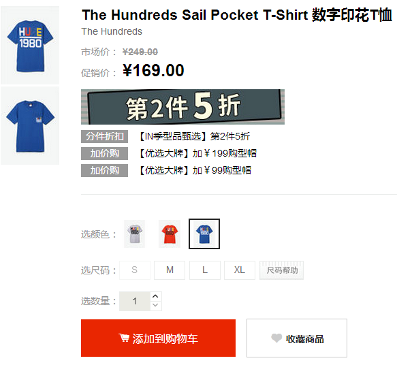Open the 尺码帮助 size guide
Image resolution: width=397 pixels, height=367 pixels.
pyautogui.click(x=281, y=270)
